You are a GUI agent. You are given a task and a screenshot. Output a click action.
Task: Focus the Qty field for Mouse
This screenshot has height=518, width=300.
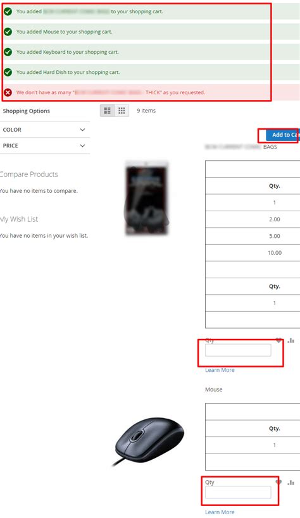coord(238,492)
